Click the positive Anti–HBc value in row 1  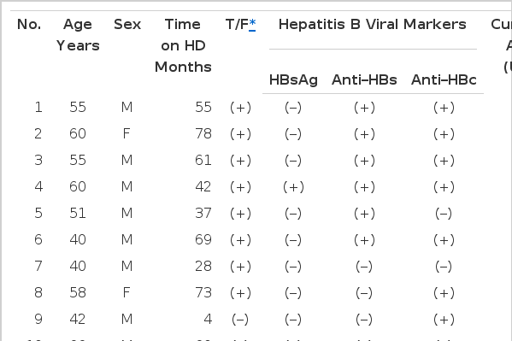(x=444, y=108)
